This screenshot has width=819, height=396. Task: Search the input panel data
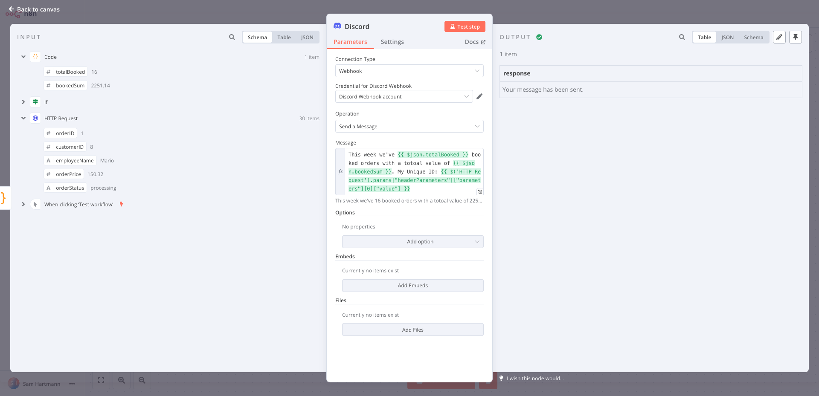click(x=232, y=37)
